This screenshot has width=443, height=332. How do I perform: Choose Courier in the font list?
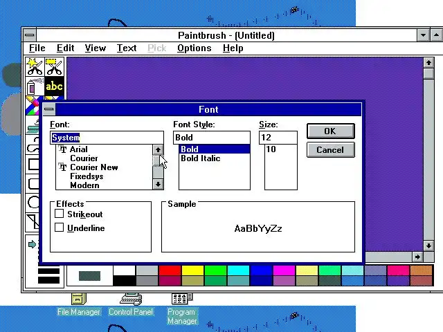point(105,158)
